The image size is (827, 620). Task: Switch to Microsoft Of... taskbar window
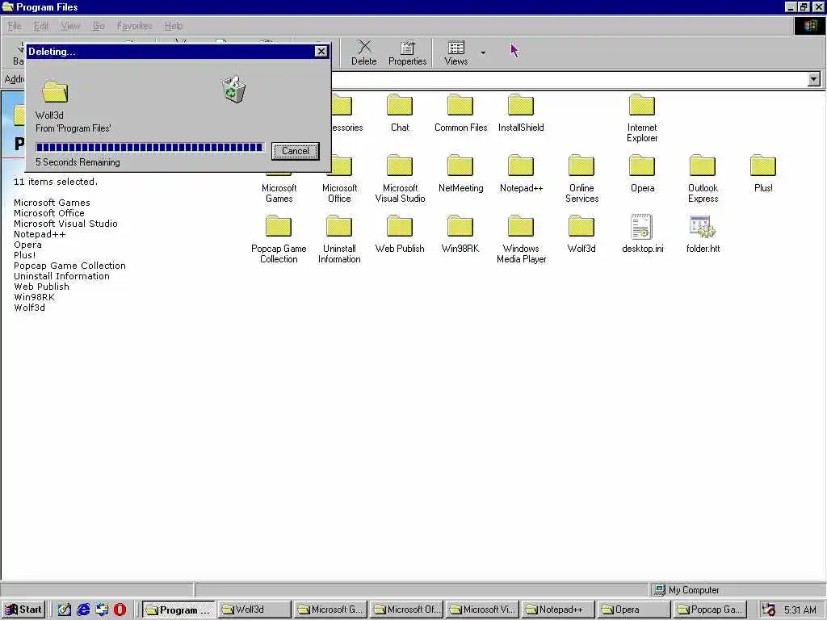click(x=406, y=610)
